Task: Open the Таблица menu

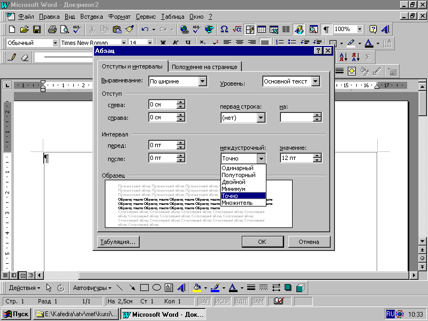Action: pyautogui.click(x=172, y=17)
